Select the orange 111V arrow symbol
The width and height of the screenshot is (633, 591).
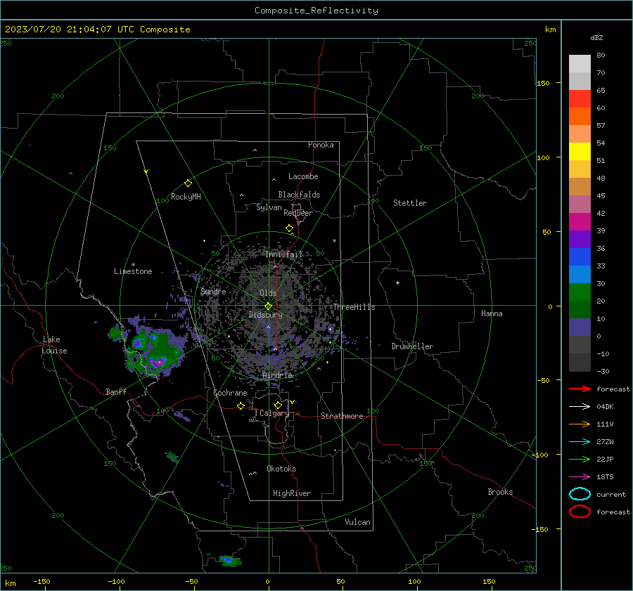tap(580, 424)
